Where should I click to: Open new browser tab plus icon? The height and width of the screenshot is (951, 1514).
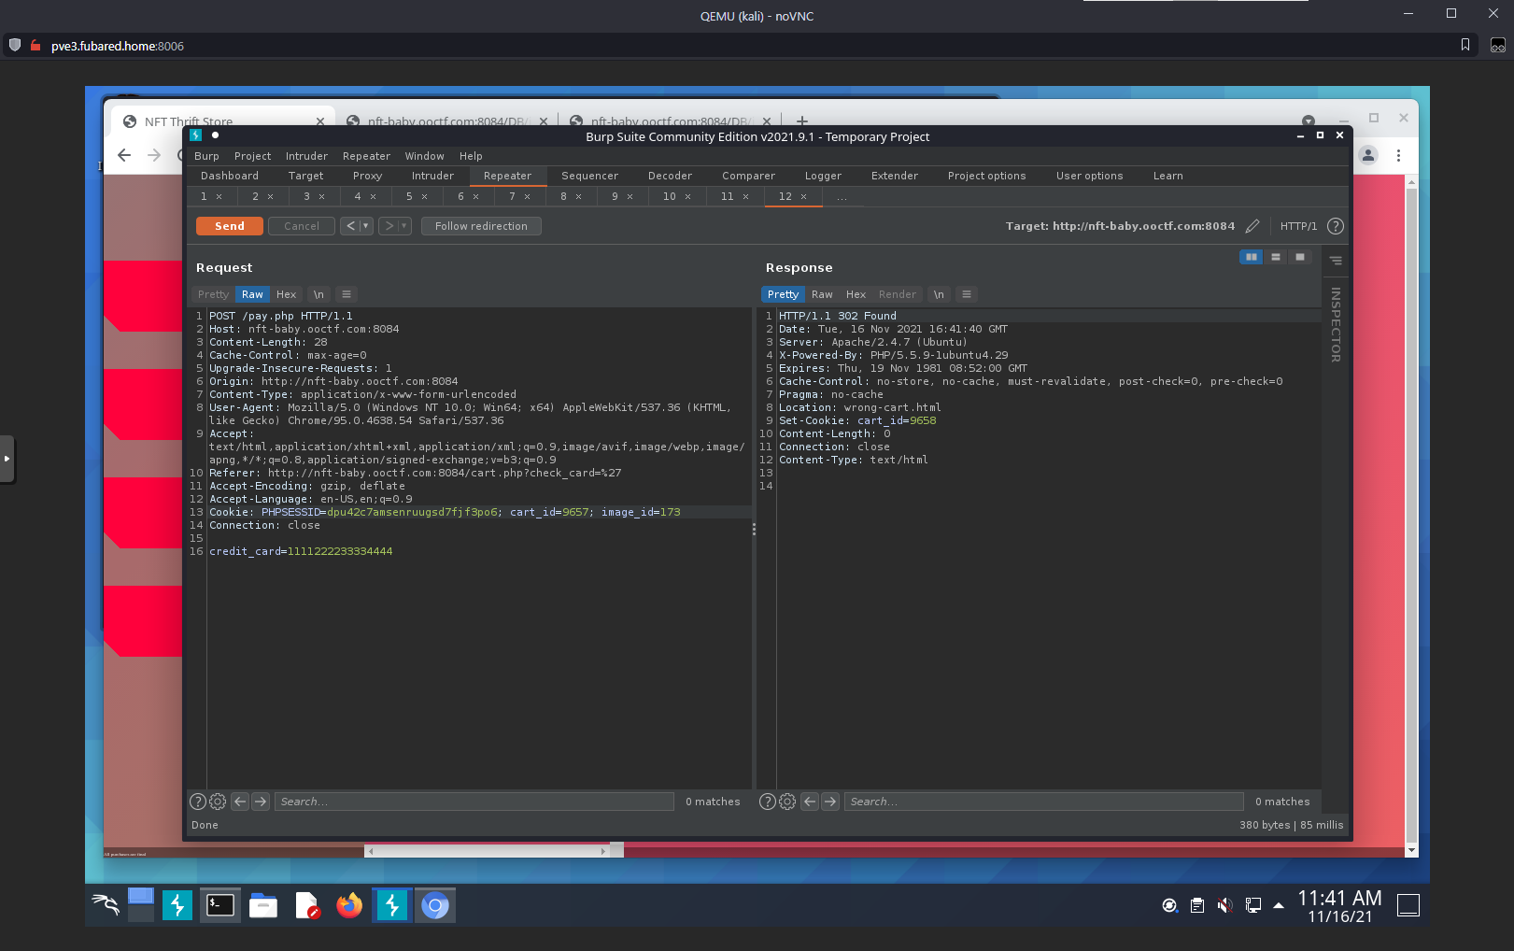pyautogui.click(x=802, y=121)
